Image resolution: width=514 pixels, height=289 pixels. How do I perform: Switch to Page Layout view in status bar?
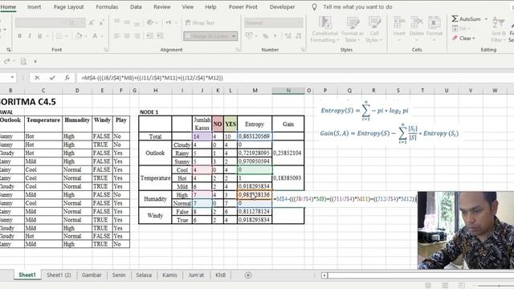coord(445,286)
